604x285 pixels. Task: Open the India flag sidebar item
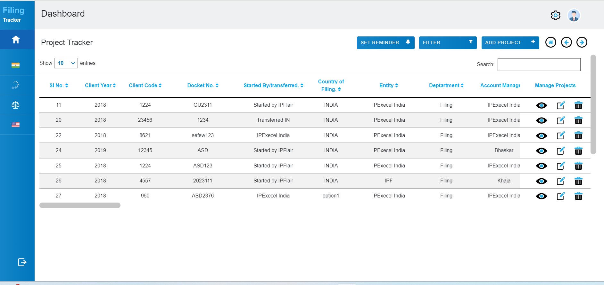click(x=15, y=65)
